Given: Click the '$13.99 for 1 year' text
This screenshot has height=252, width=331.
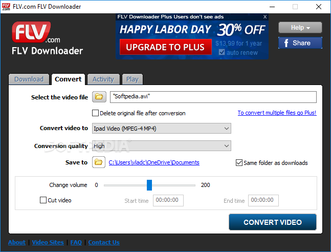Looking at the screenshot, I should [238, 44].
